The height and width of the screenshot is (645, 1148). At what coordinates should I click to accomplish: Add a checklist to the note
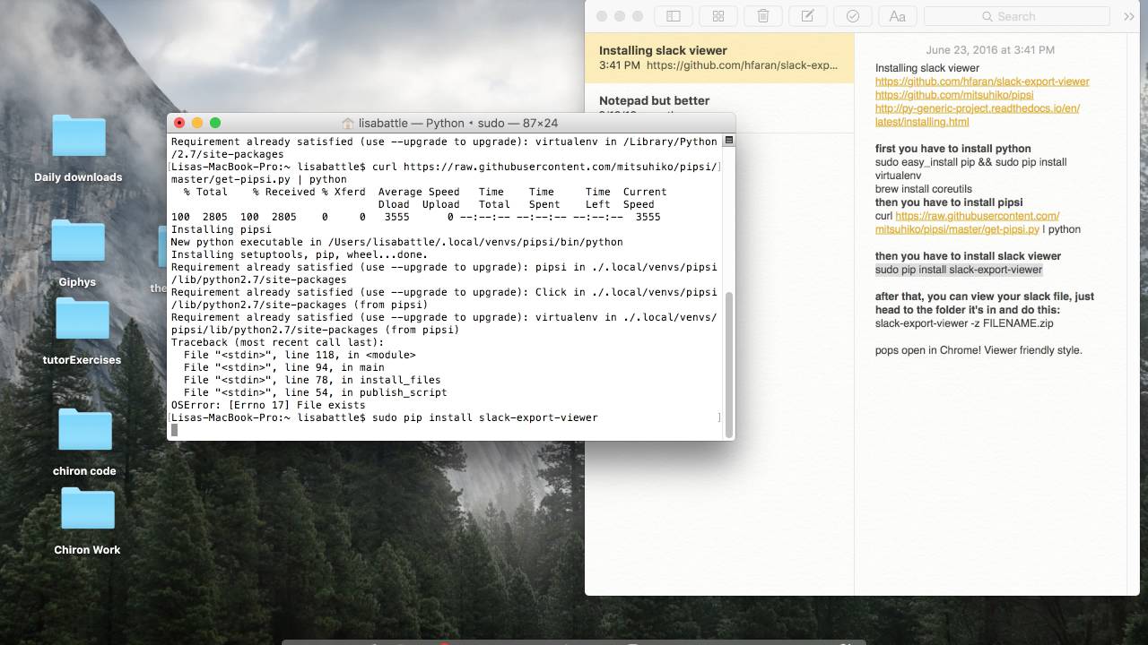coord(852,16)
